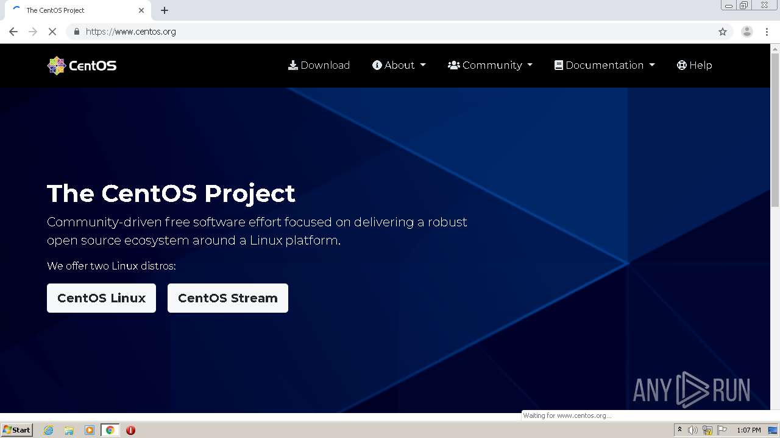Open the Help link in the navbar

tap(694, 65)
